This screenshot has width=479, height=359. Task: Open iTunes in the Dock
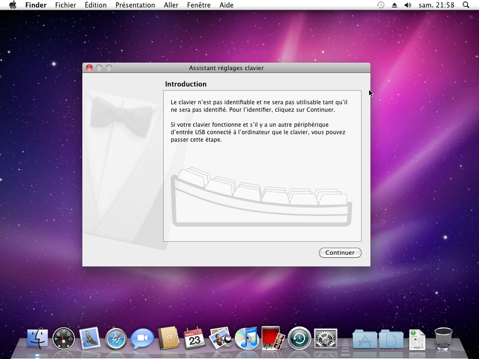tap(247, 338)
